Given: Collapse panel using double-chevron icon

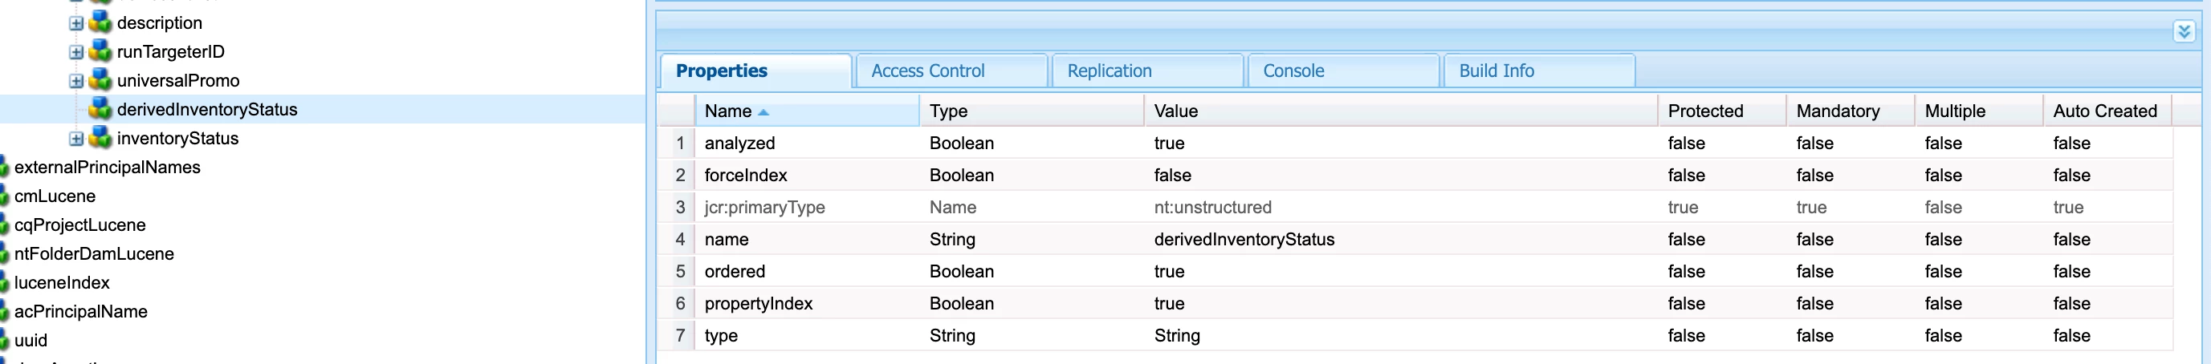Looking at the screenshot, I should [x=2184, y=32].
